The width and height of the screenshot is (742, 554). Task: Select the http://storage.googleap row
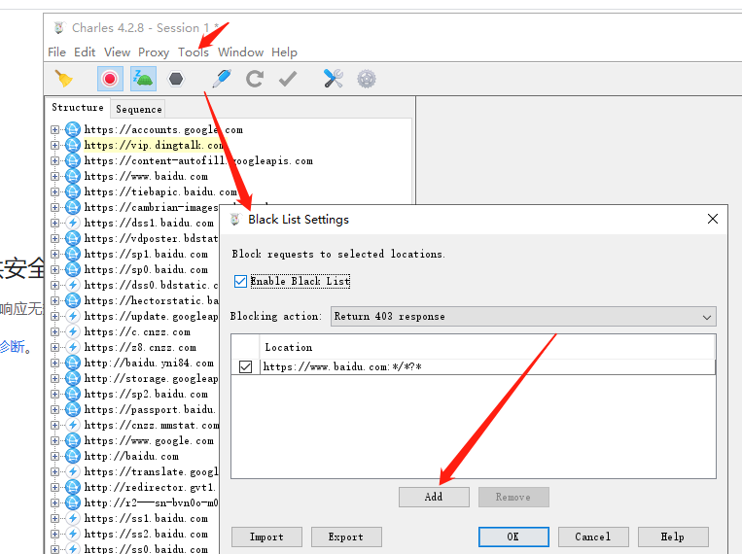(x=151, y=378)
